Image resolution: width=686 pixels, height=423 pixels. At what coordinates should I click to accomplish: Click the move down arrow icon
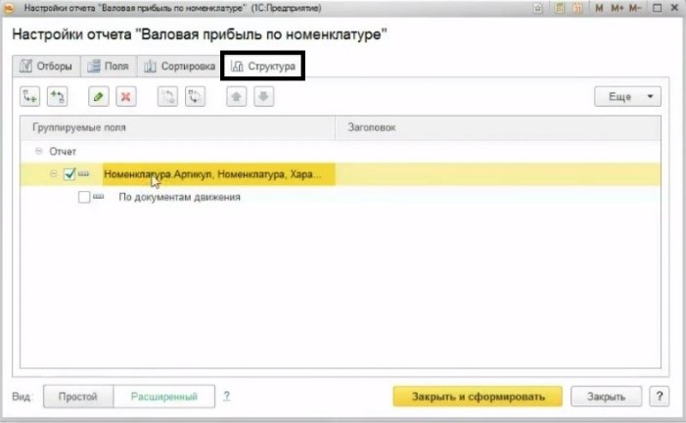click(x=262, y=97)
